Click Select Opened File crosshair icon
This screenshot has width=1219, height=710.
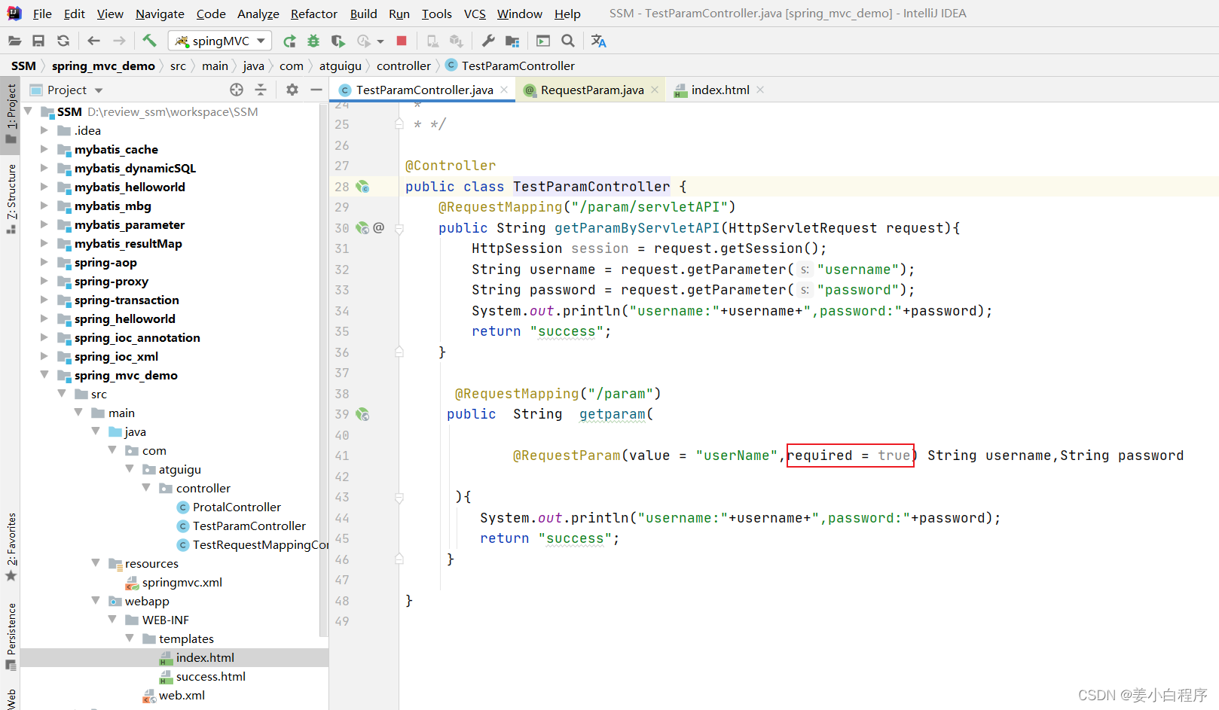click(x=237, y=90)
